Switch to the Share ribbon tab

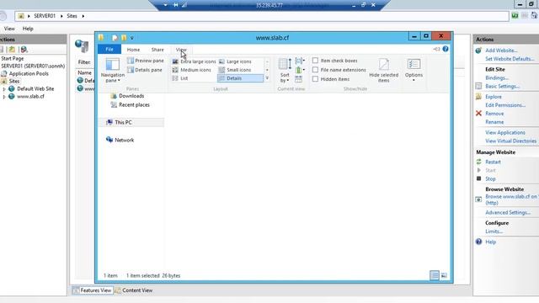157,50
